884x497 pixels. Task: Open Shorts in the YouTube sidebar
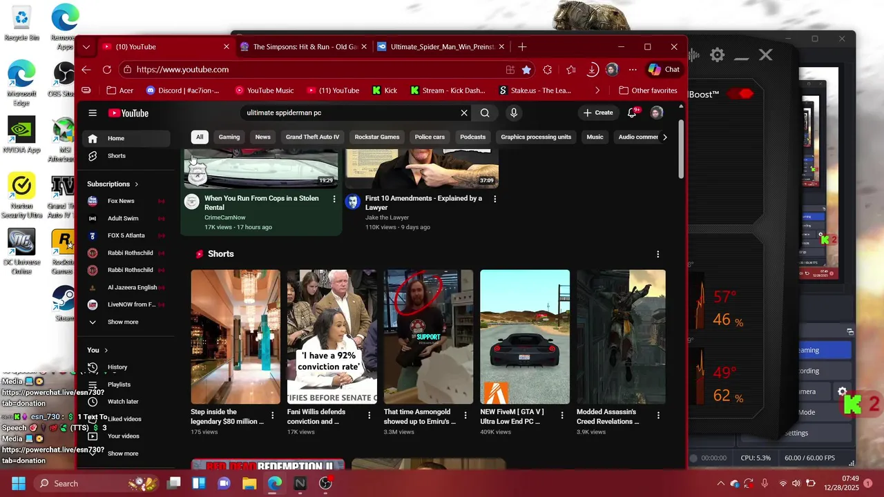(126, 156)
